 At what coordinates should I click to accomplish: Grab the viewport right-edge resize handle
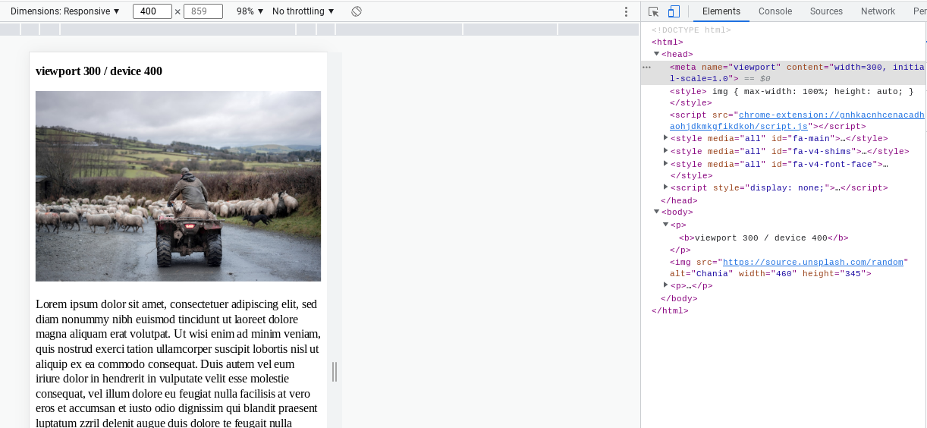335,372
